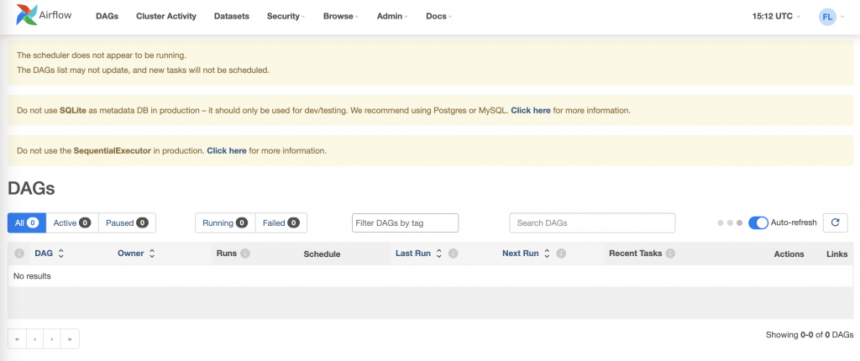Click the info icon beside Recent Tasks
This screenshot has height=361, width=860.
point(671,254)
